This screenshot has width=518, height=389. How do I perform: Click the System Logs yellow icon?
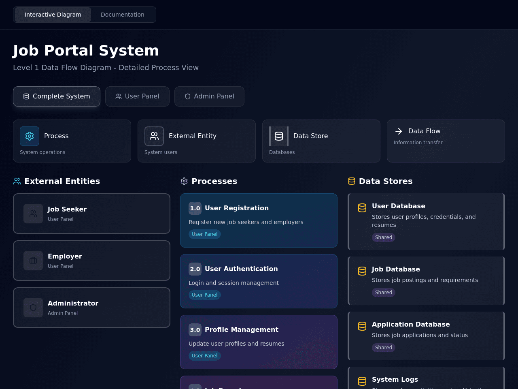point(362,381)
